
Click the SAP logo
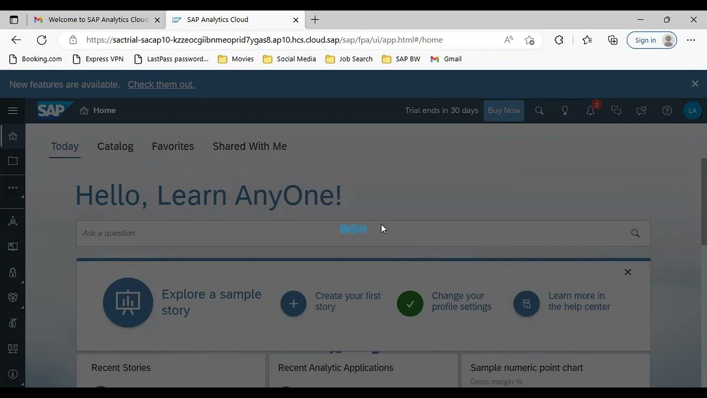[54, 110]
